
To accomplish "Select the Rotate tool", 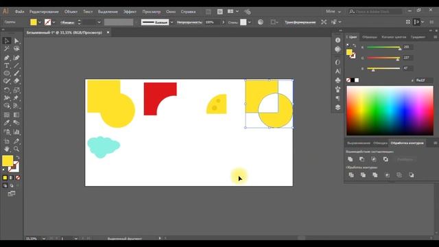I will click(x=7, y=90).
